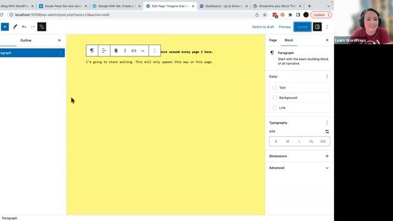The image size is (393, 221).
Task: Choose the Text color swatch
Action: tap(300, 88)
